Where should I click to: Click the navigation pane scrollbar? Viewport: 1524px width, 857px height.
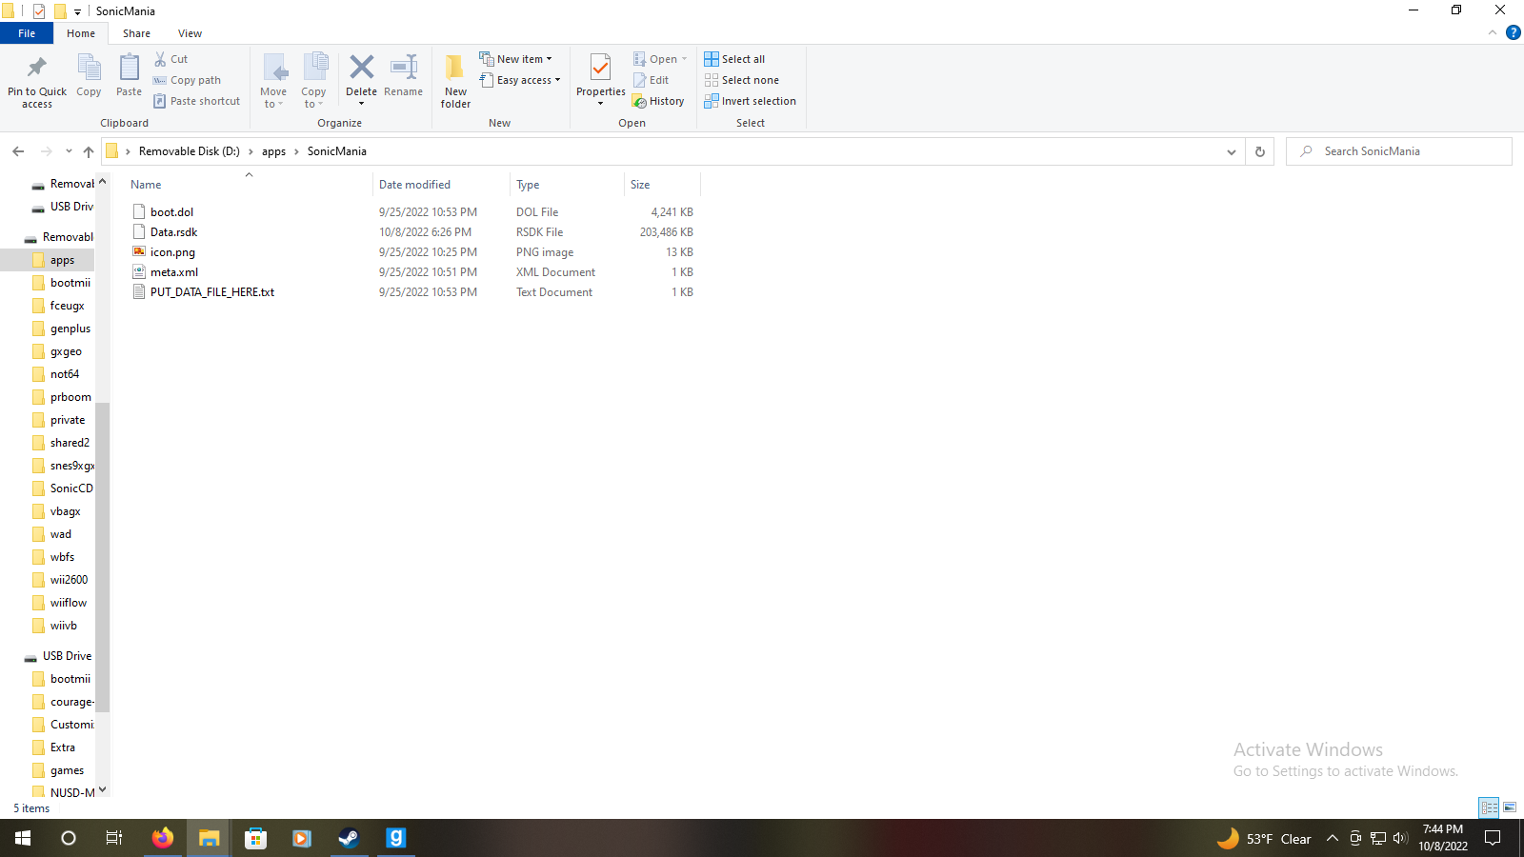pyautogui.click(x=102, y=557)
